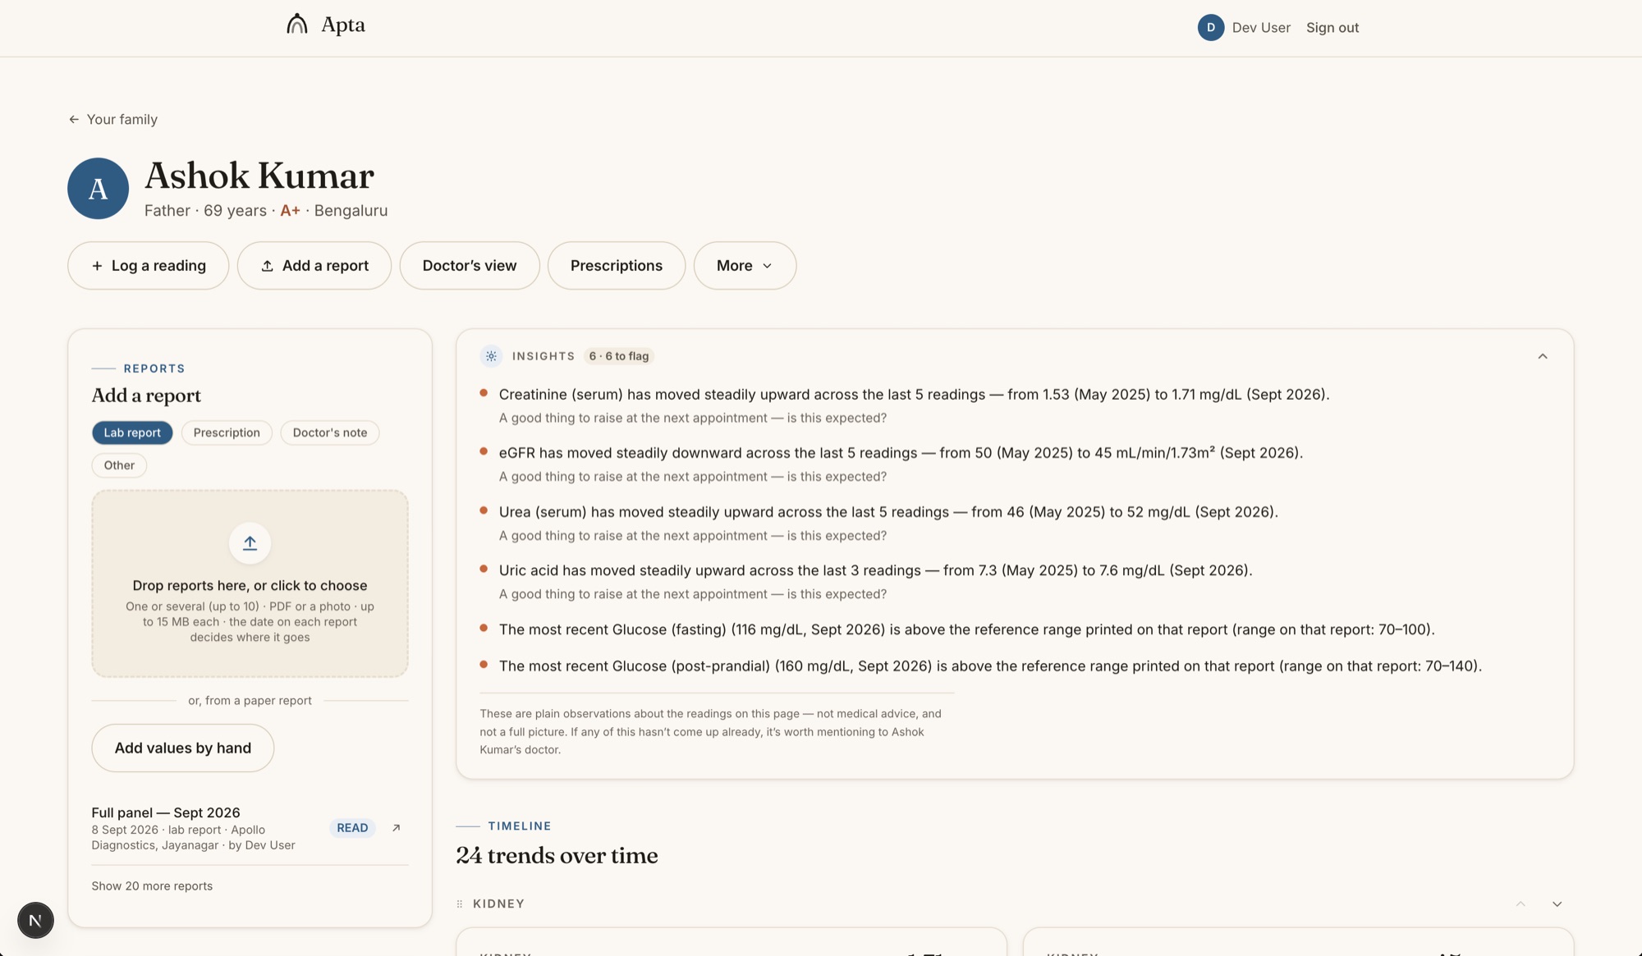Screen dimensions: 1642x956
Task: Select the Creatinine (serum) insight
Action: 914,394
